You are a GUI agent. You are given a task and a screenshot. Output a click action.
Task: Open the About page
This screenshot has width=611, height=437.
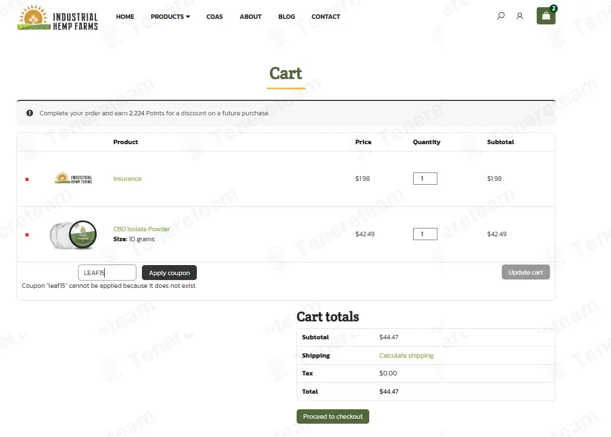[251, 17]
